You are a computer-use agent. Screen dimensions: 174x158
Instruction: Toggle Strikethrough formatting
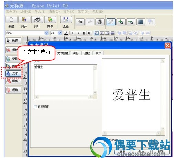(x=89, y=33)
